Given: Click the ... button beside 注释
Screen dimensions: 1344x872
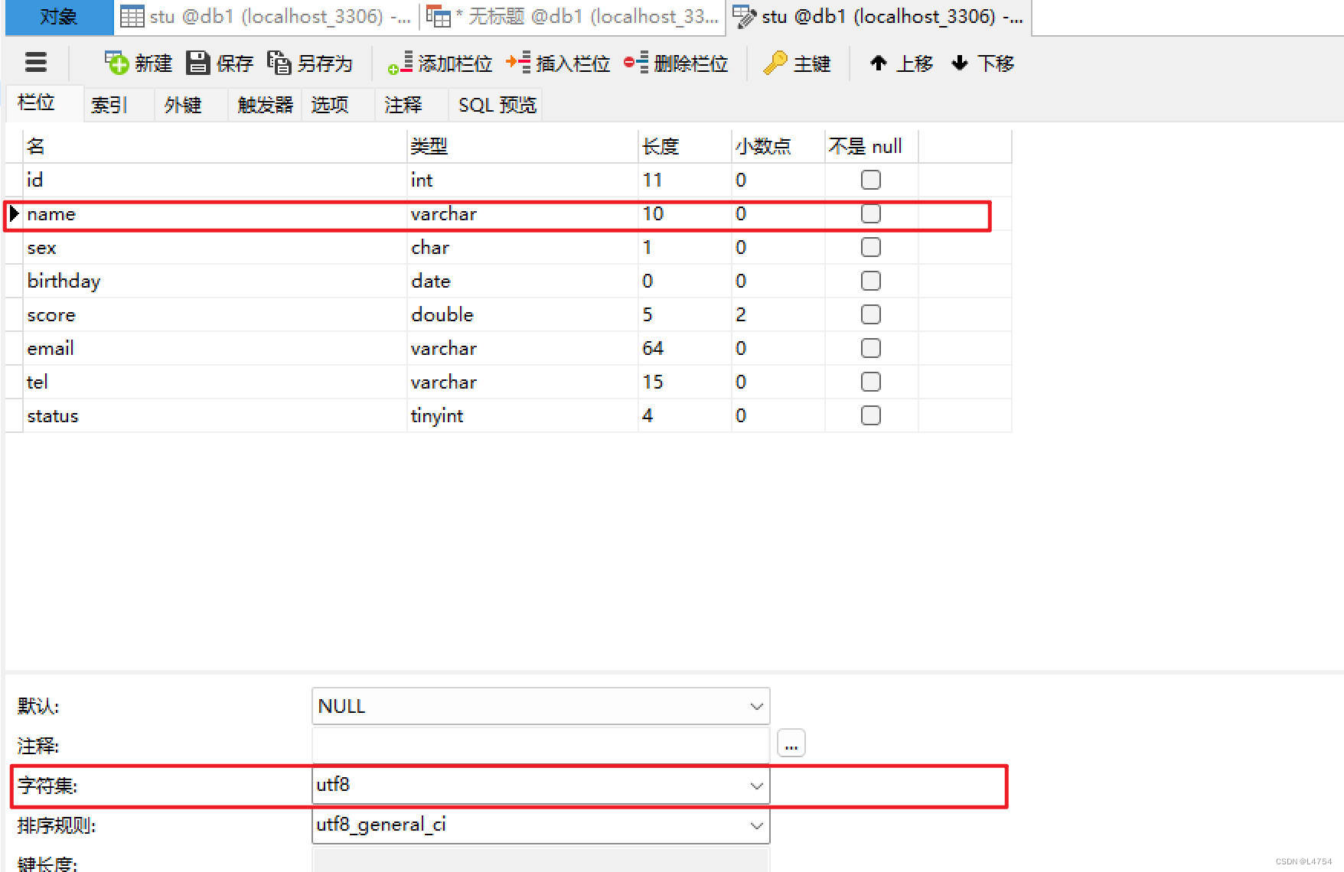Looking at the screenshot, I should (x=791, y=742).
